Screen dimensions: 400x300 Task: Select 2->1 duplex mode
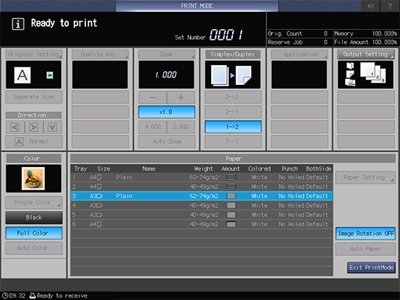[233, 112]
